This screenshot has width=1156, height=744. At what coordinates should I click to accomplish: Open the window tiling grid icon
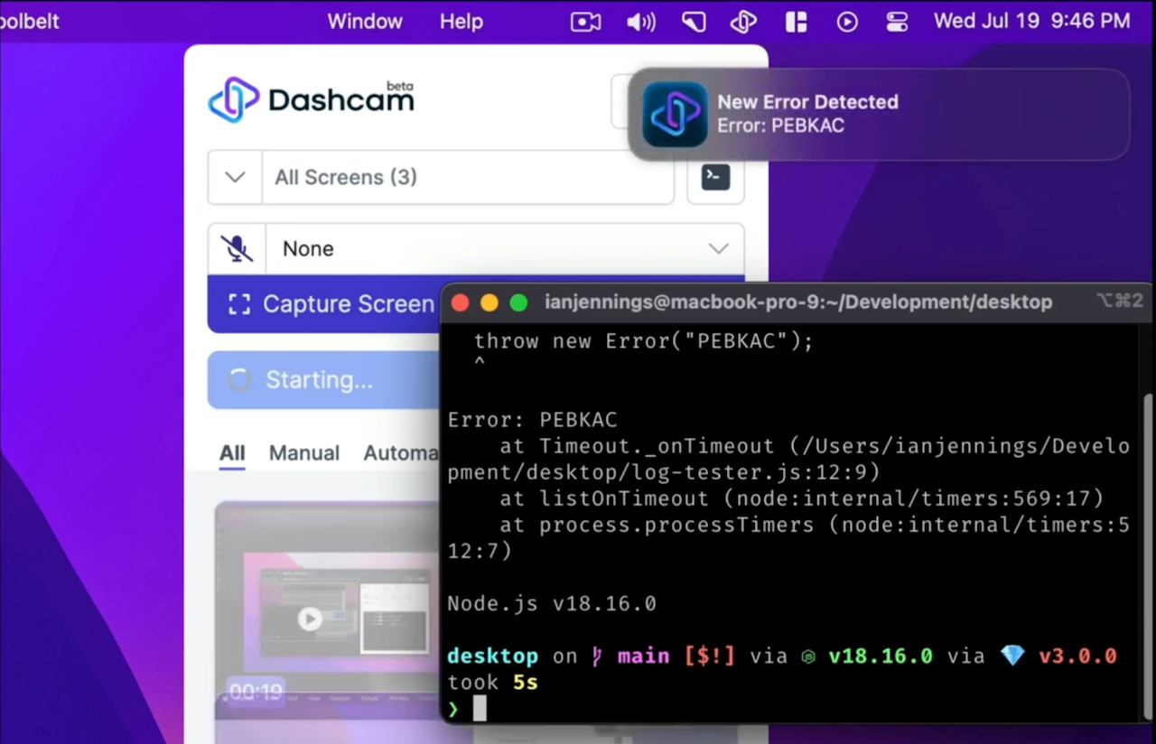pos(796,22)
